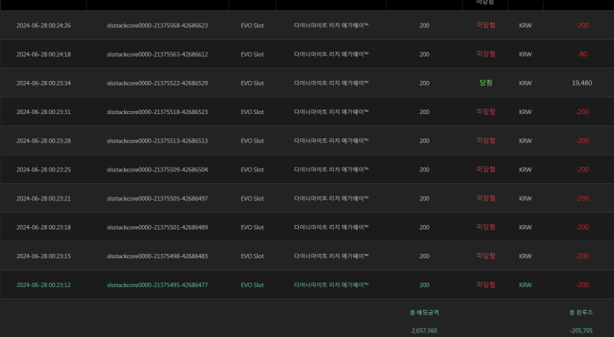Viewport: 614px width, 337px height.
Task: Click timestamp 2024-06-28 00:23:15
Action: tap(43, 256)
